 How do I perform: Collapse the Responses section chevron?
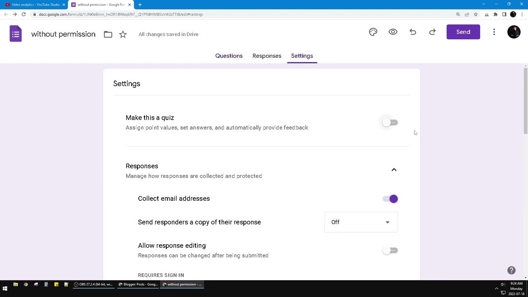pos(394,170)
